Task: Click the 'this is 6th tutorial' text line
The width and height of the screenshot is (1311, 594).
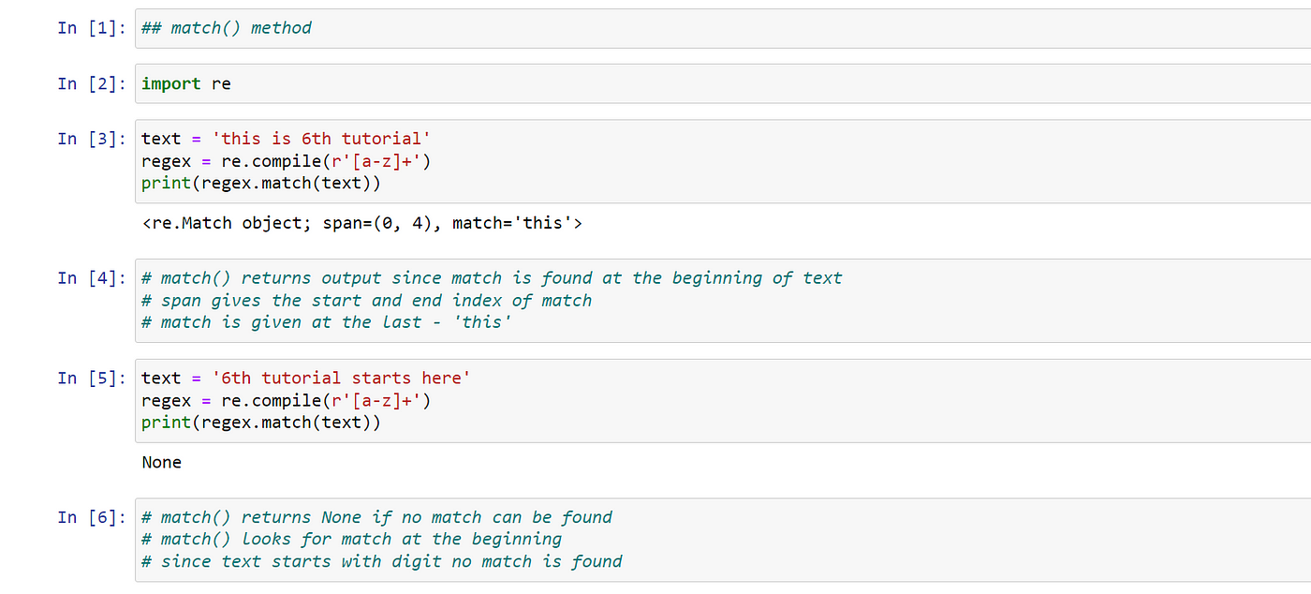Action: (287, 139)
